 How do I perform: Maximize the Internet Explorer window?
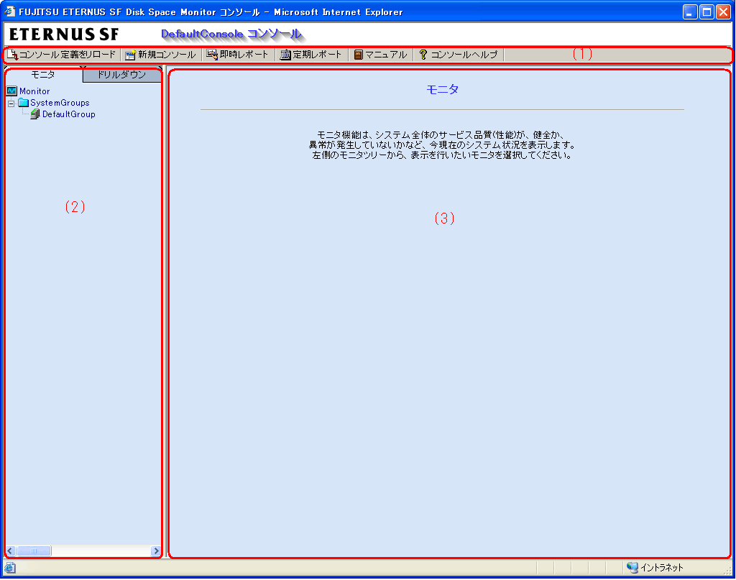coord(707,11)
